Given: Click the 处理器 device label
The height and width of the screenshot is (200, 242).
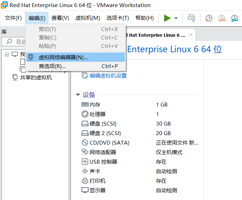Looking at the screenshot, I should coord(97,114).
